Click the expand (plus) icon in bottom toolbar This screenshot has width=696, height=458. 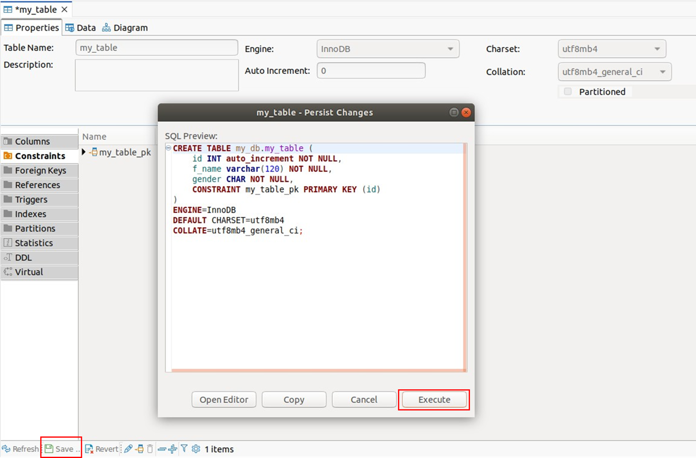173,449
